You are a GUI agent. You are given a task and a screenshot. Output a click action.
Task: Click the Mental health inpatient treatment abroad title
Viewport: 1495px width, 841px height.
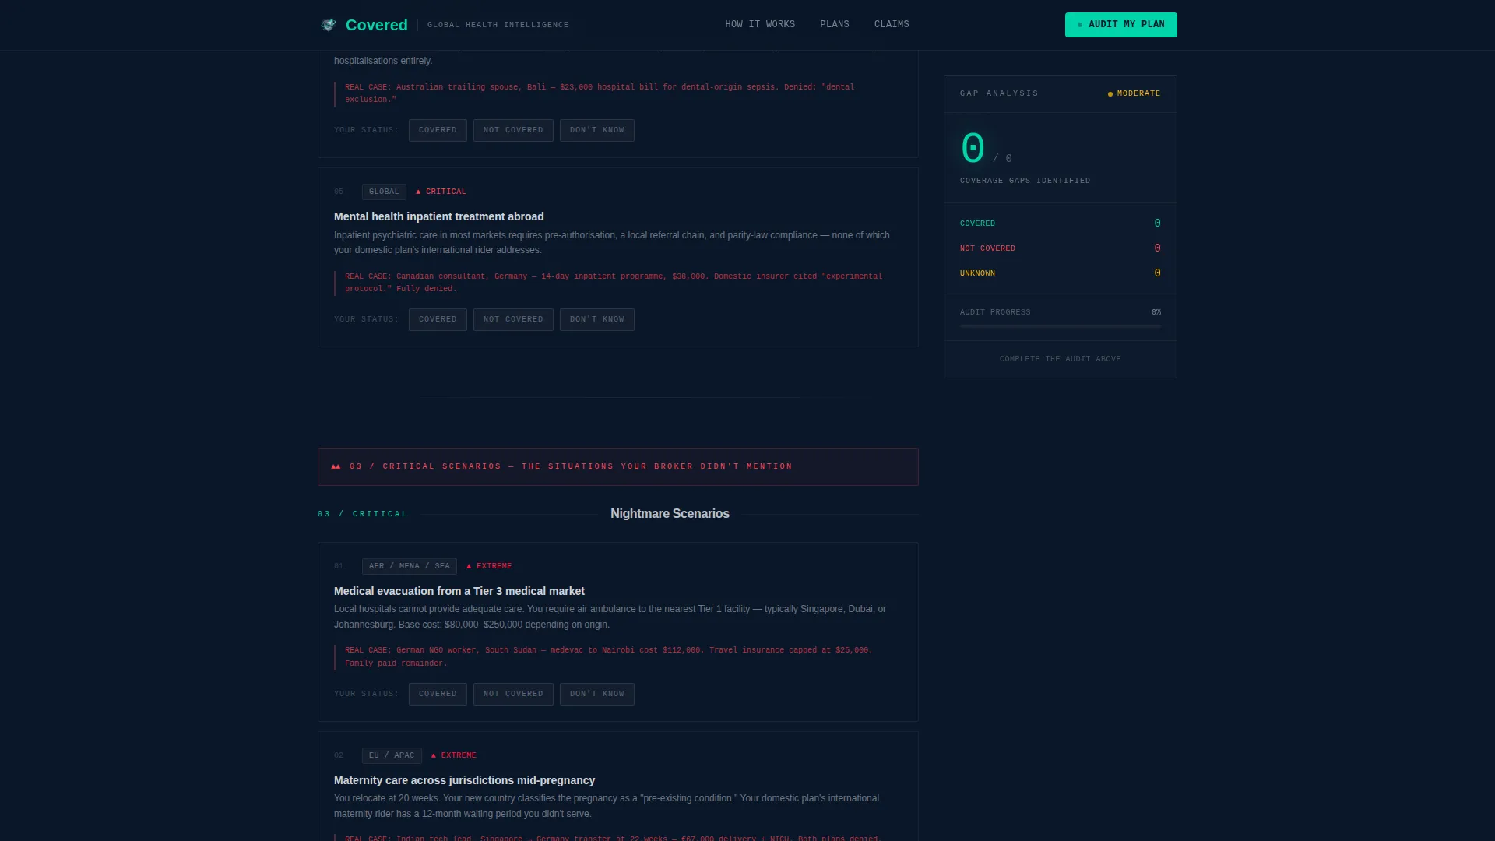click(439, 216)
